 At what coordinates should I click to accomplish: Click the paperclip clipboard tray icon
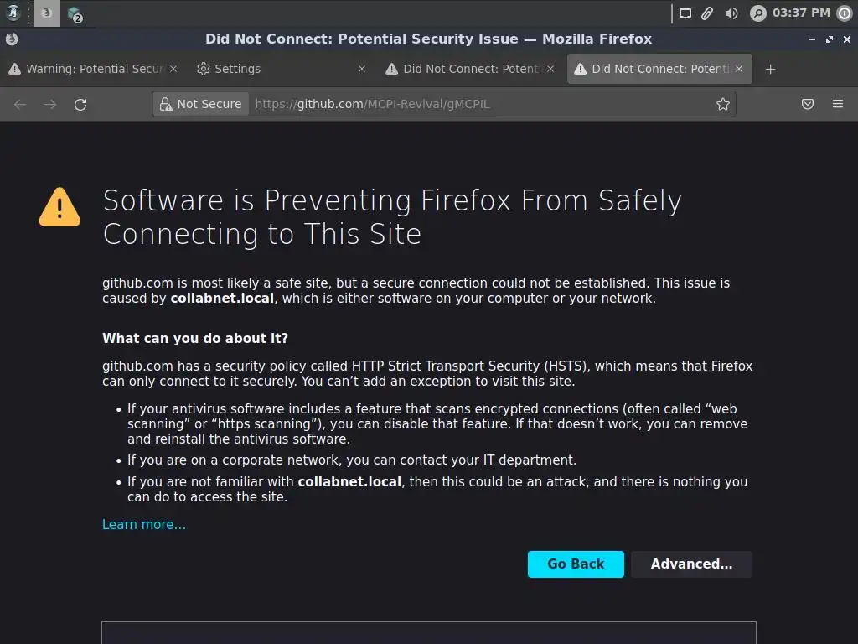(708, 13)
